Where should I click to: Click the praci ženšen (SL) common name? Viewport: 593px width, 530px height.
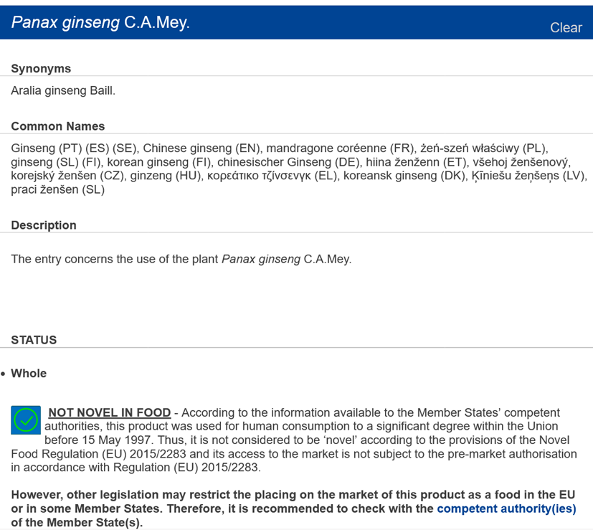click(58, 189)
